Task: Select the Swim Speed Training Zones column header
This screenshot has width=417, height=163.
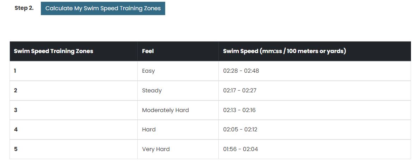Action: click(x=54, y=51)
